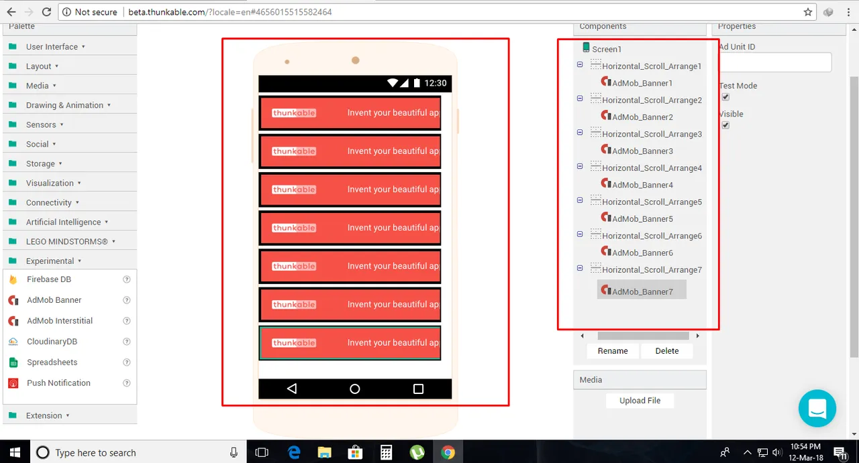Click the Screen1 component icon
The image size is (859, 463).
(586, 48)
